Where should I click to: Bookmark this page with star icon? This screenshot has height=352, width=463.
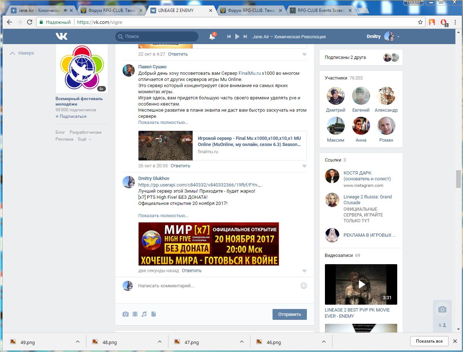(x=420, y=22)
